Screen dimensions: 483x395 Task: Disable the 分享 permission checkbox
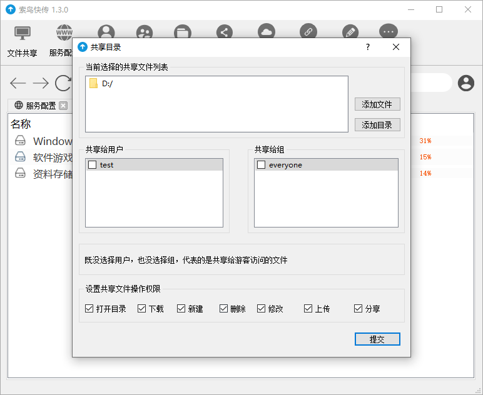coord(358,309)
